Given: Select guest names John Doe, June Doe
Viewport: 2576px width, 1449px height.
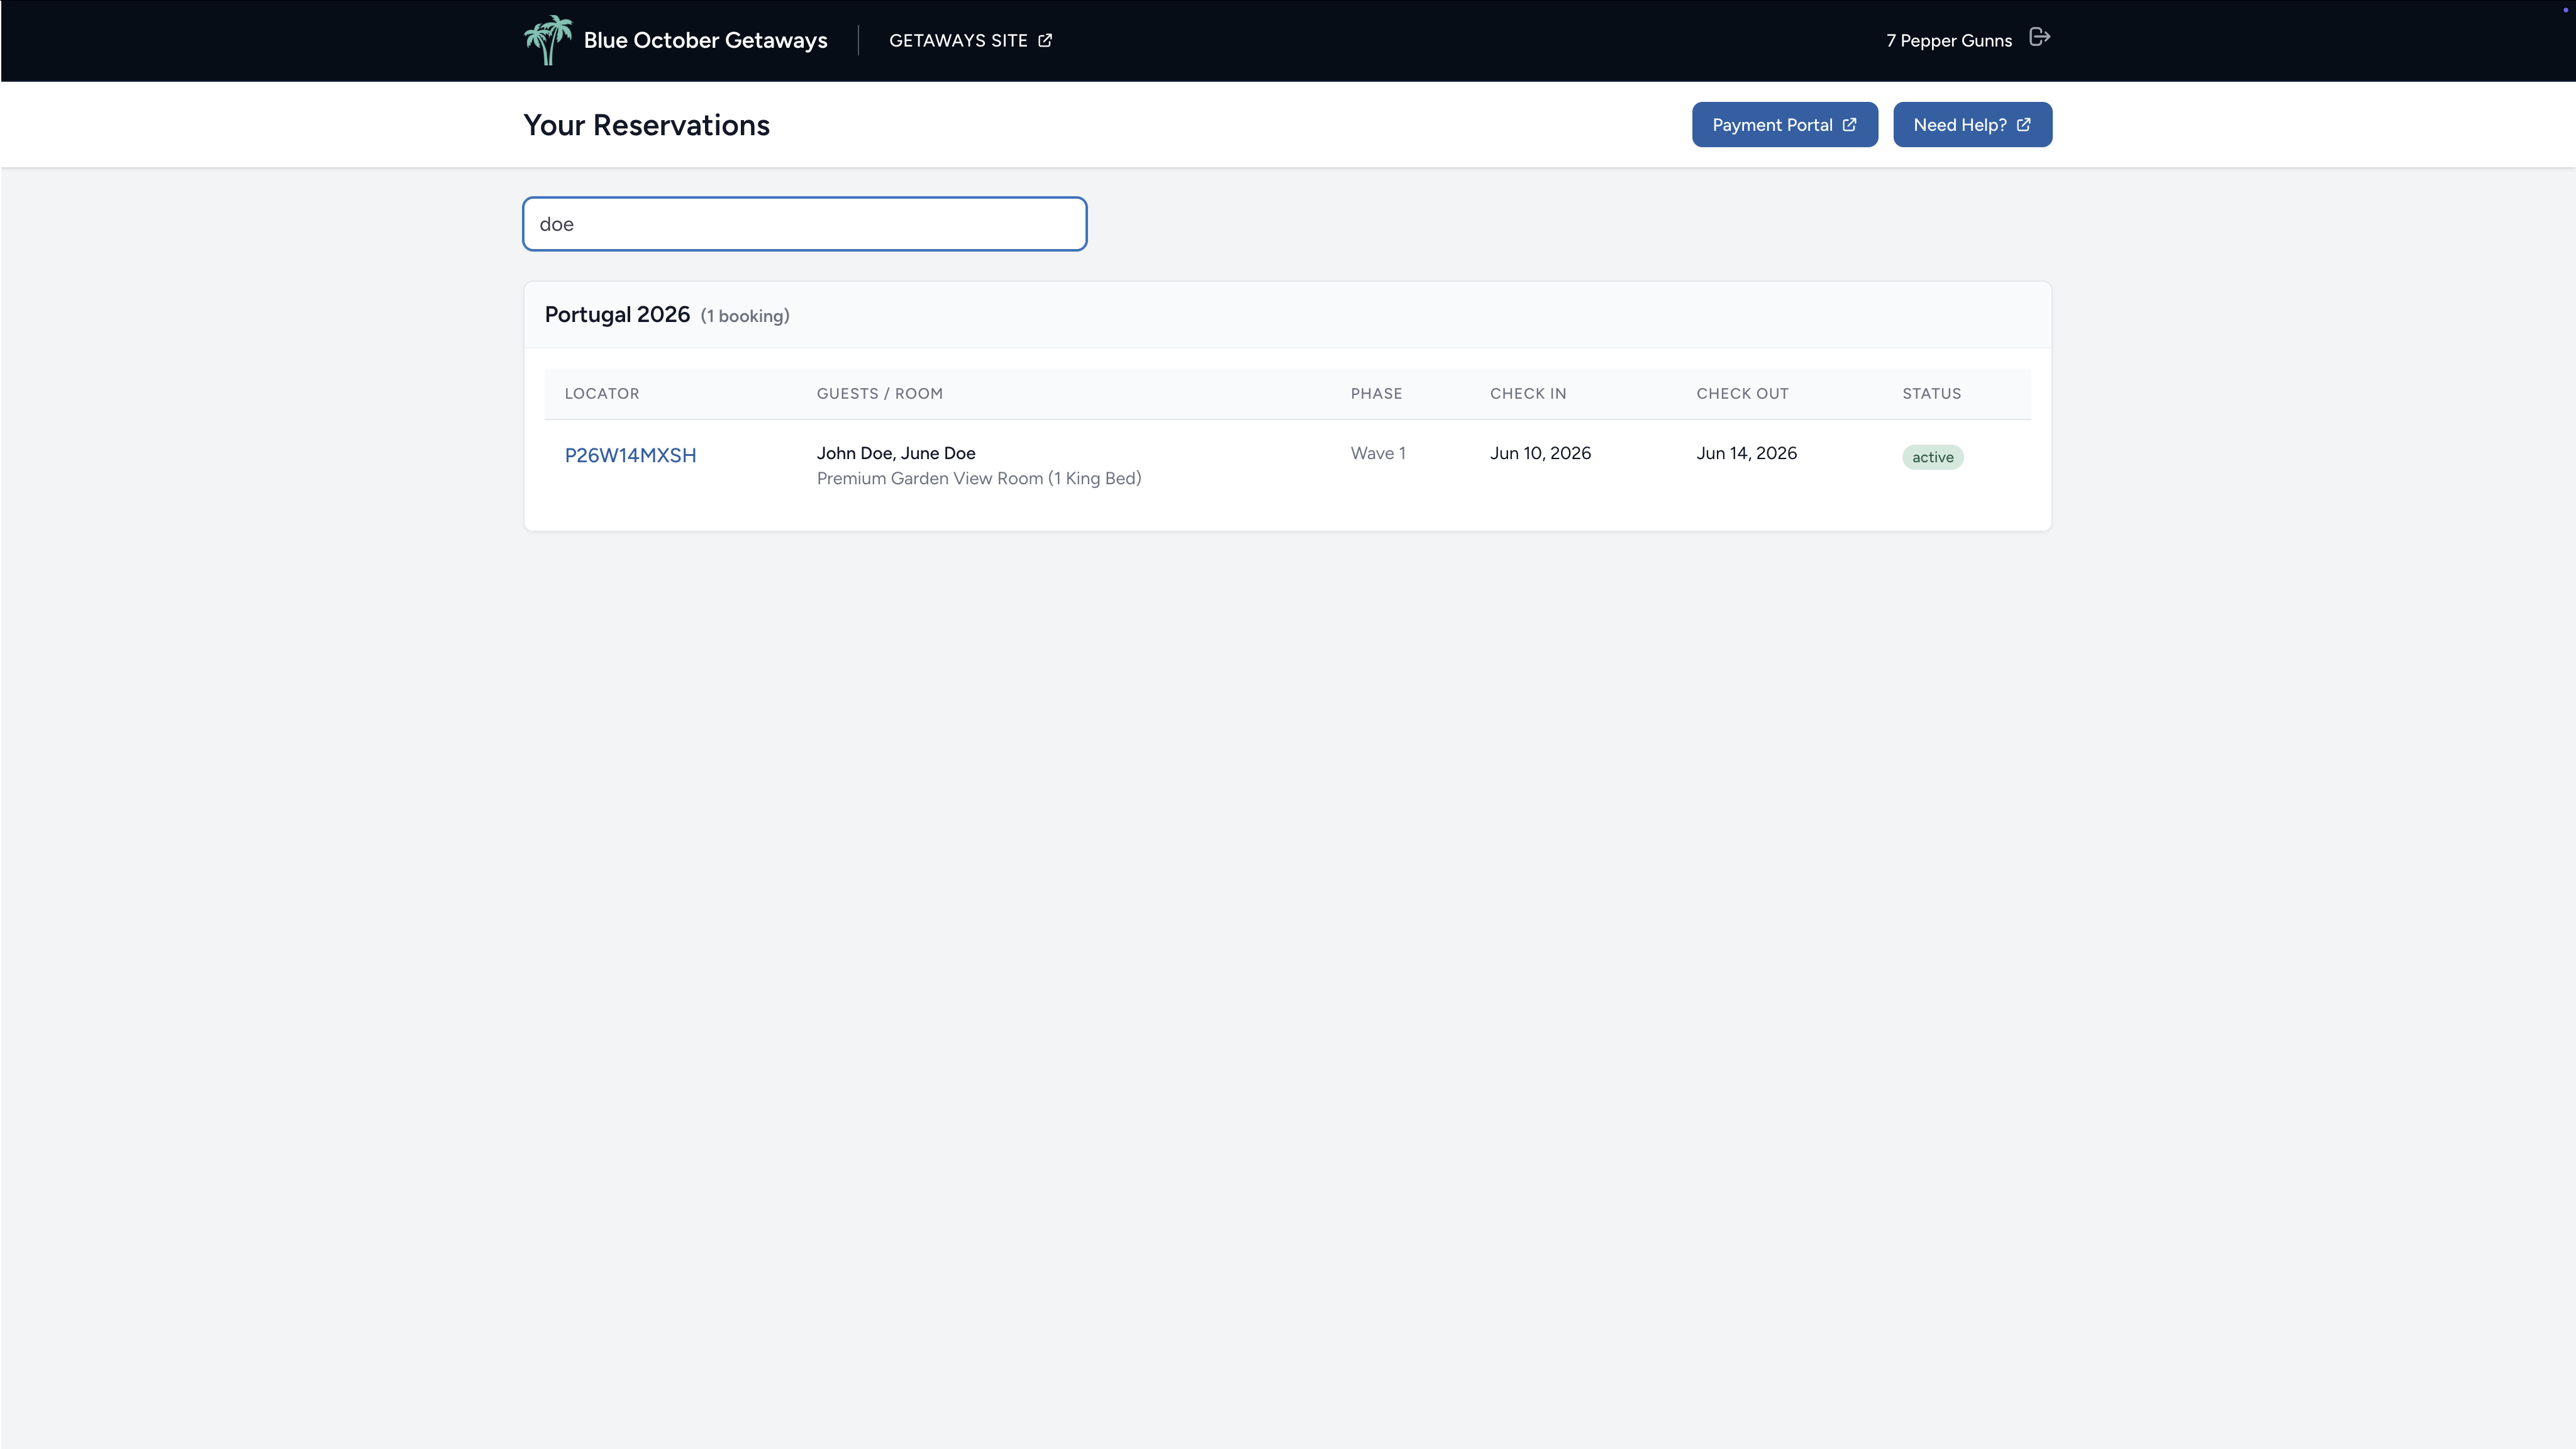Looking at the screenshot, I should (x=896, y=453).
